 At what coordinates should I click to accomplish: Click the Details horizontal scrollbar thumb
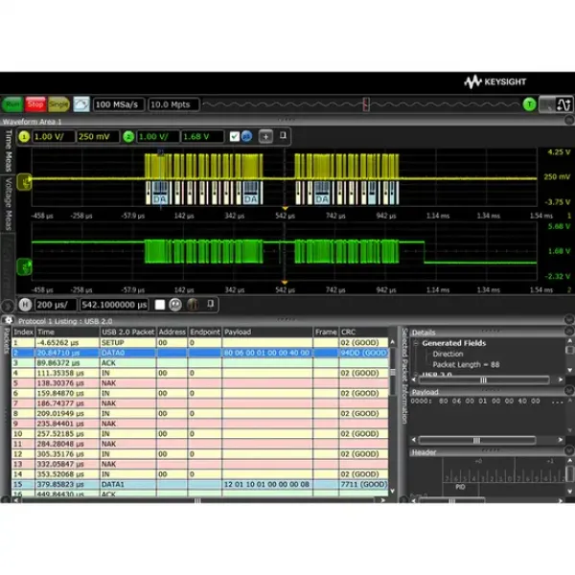(x=483, y=379)
